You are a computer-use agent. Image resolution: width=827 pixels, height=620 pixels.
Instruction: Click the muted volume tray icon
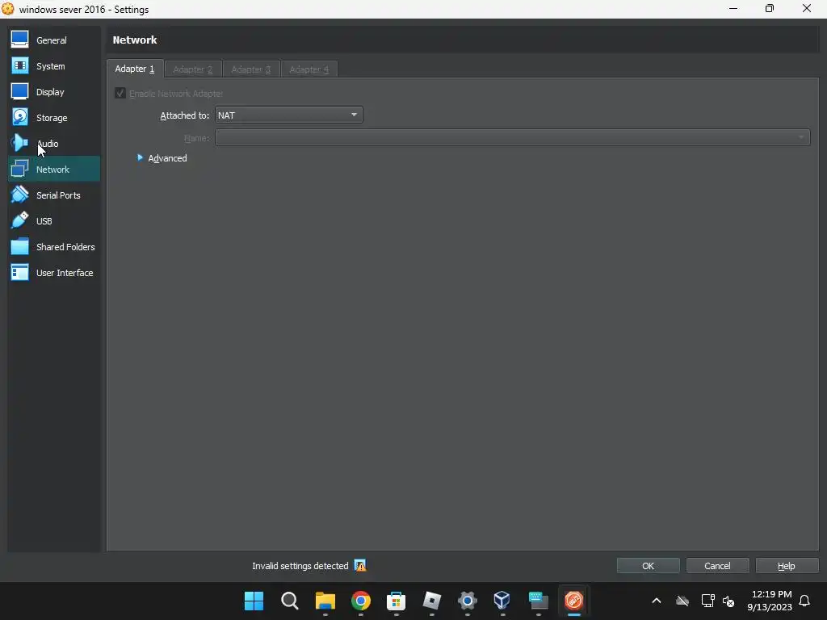pos(729,601)
